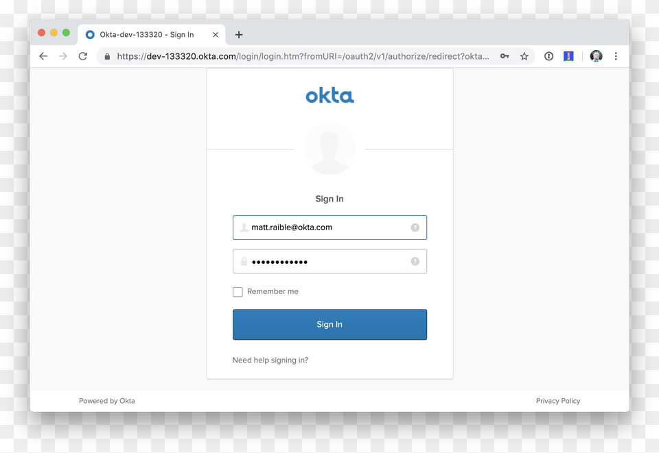This screenshot has width=659, height=453.
Task: Reload the current page
Action: (x=82, y=56)
